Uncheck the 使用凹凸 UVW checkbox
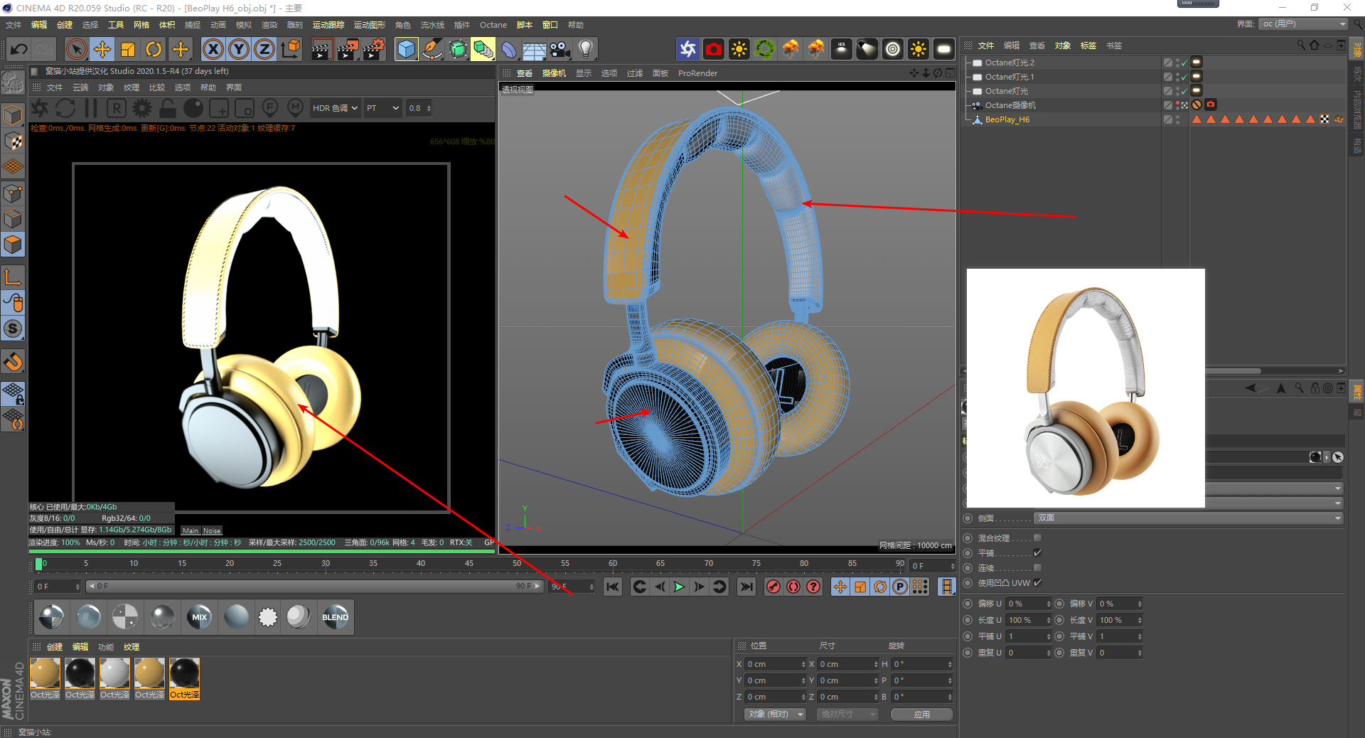 [1037, 583]
